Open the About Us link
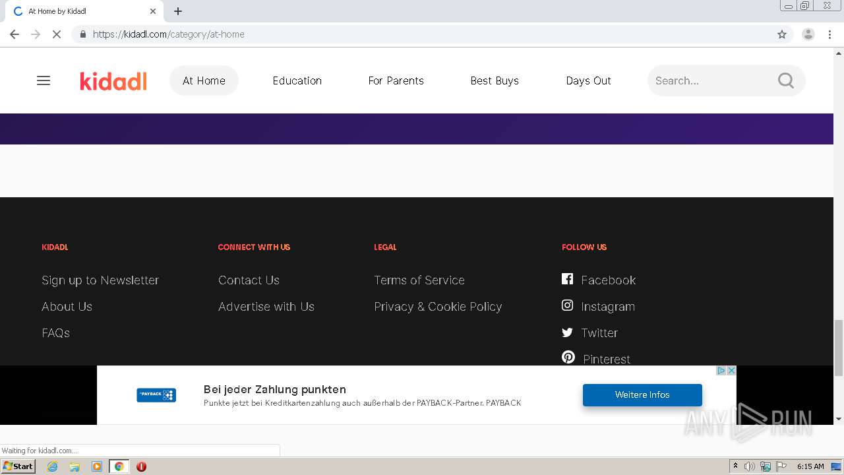 pyautogui.click(x=67, y=306)
